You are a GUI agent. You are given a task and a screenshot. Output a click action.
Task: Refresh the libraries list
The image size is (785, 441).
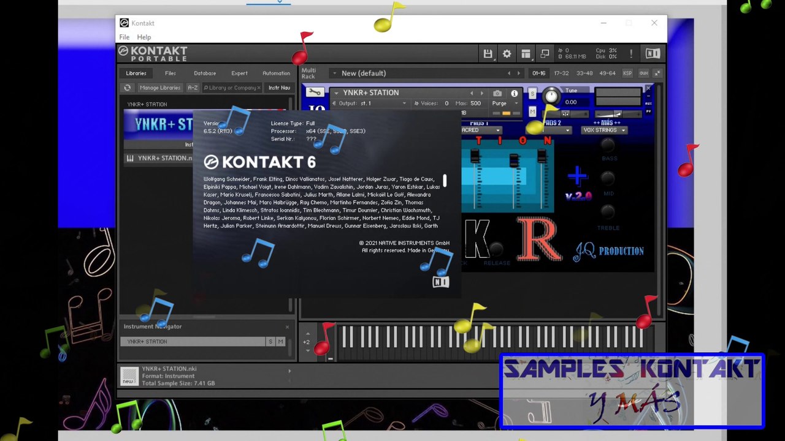tap(128, 88)
